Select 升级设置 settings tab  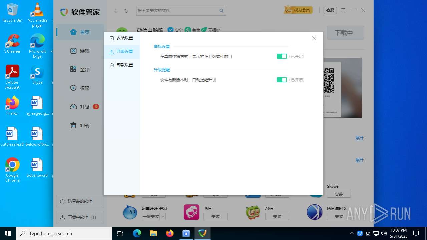click(x=121, y=52)
